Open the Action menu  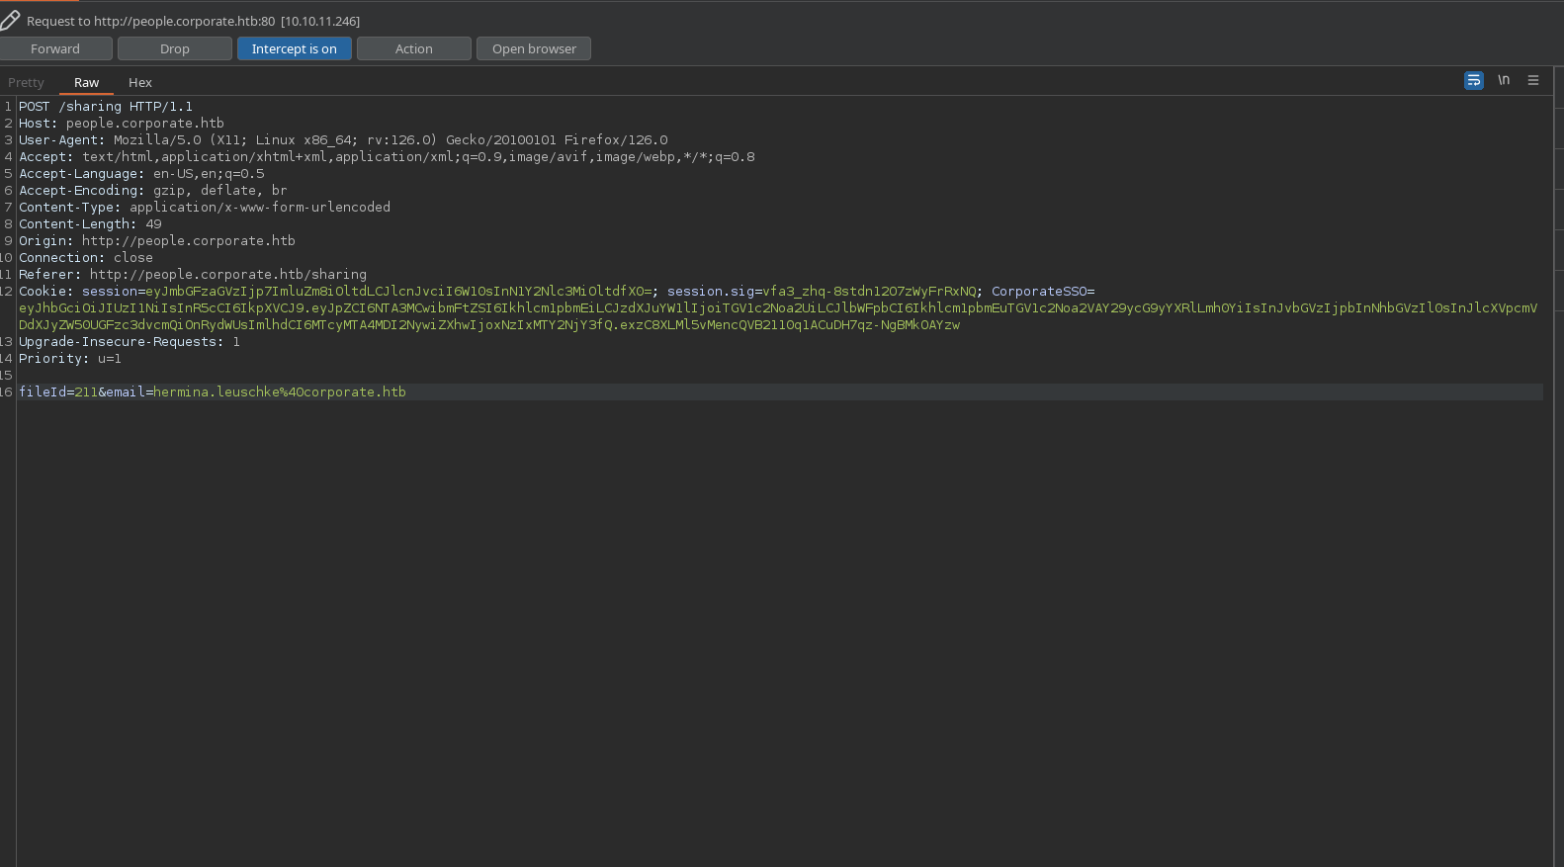click(x=414, y=48)
